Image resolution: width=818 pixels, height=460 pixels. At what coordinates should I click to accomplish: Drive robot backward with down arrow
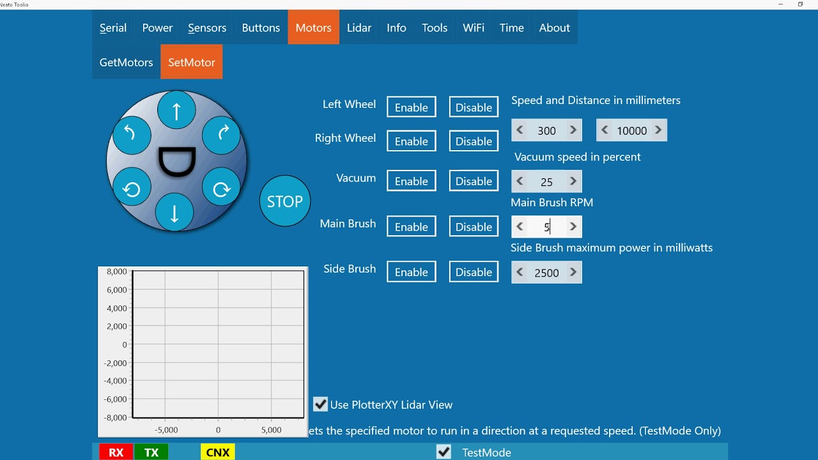click(x=174, y=213)
